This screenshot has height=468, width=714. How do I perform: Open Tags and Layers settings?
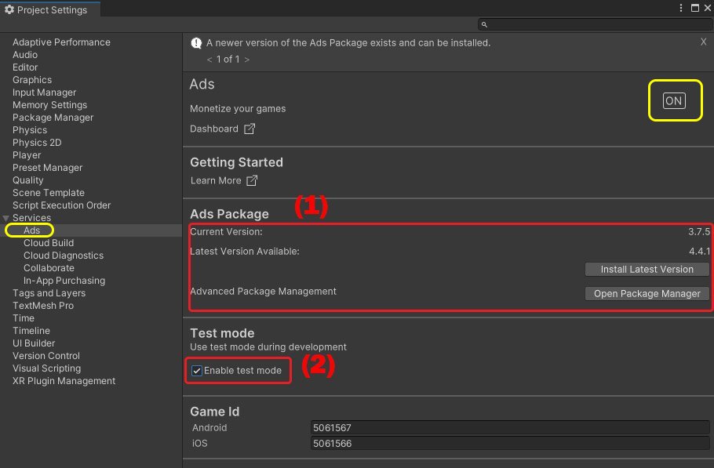tap(49, 293)
